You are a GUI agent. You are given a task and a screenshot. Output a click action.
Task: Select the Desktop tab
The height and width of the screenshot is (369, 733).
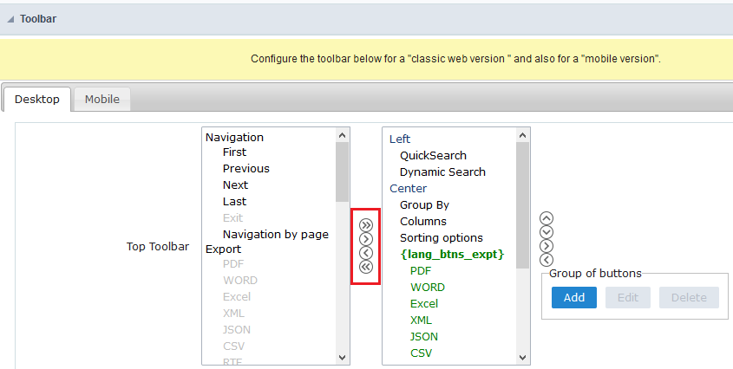[37, 99]
